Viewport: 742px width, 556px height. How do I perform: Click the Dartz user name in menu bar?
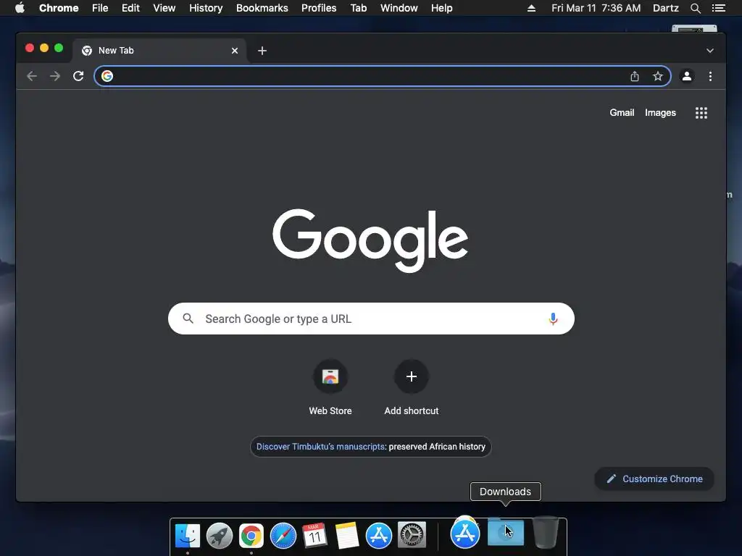(665, 8)
